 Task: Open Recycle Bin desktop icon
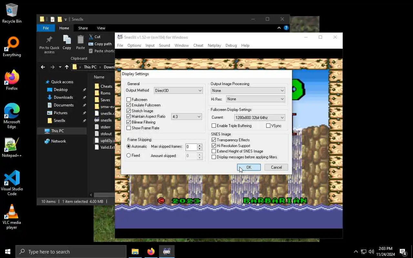point(12,14)
